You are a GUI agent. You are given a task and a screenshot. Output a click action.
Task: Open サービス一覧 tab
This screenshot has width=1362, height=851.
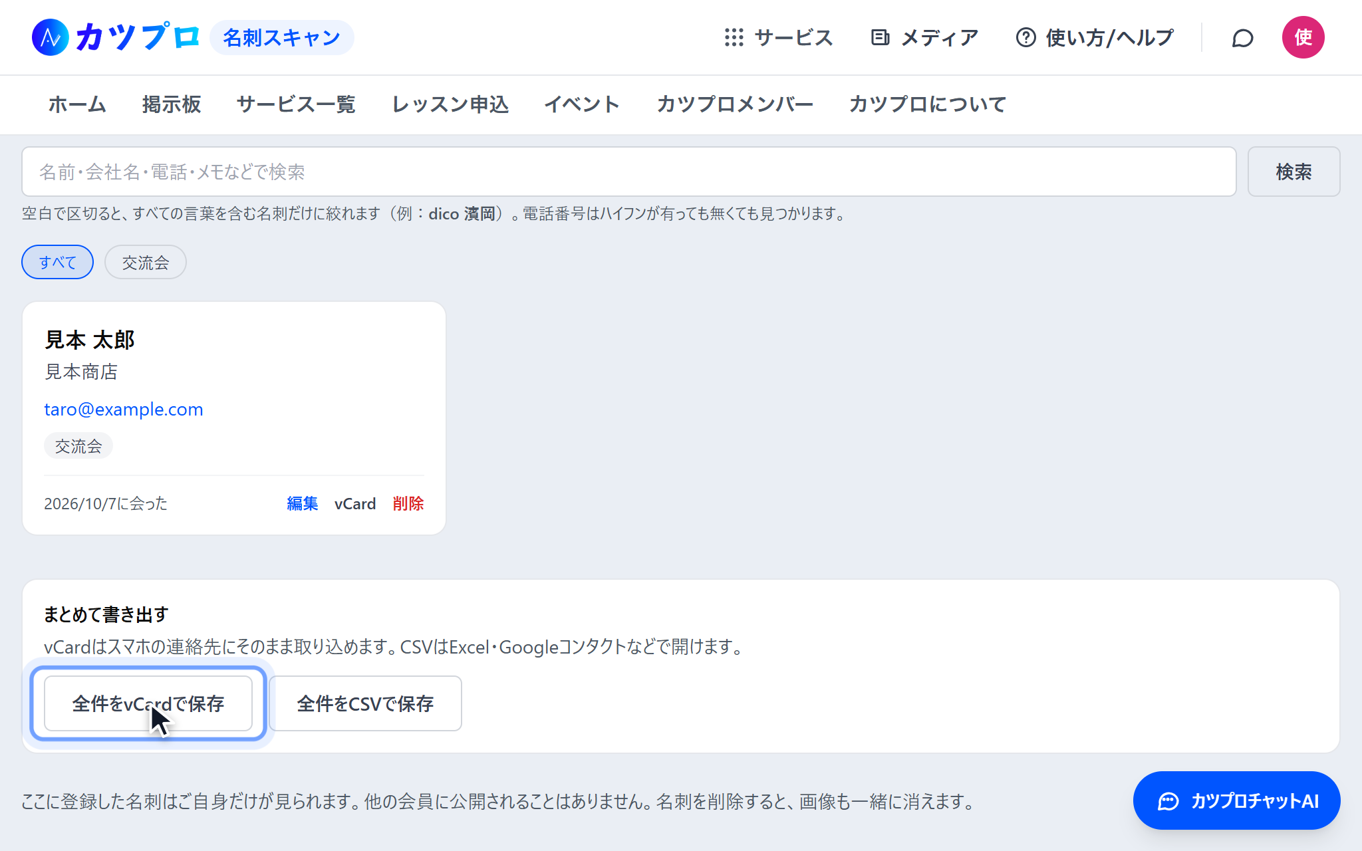pos(296,104)
